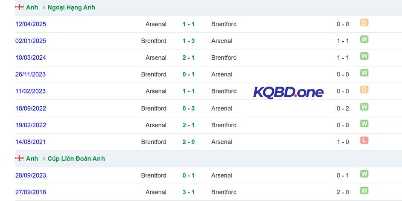Click the England flag beside Ngoại Hạng Anh
The height and width of the screenshot is (201, 402).
tap(20, 7)
